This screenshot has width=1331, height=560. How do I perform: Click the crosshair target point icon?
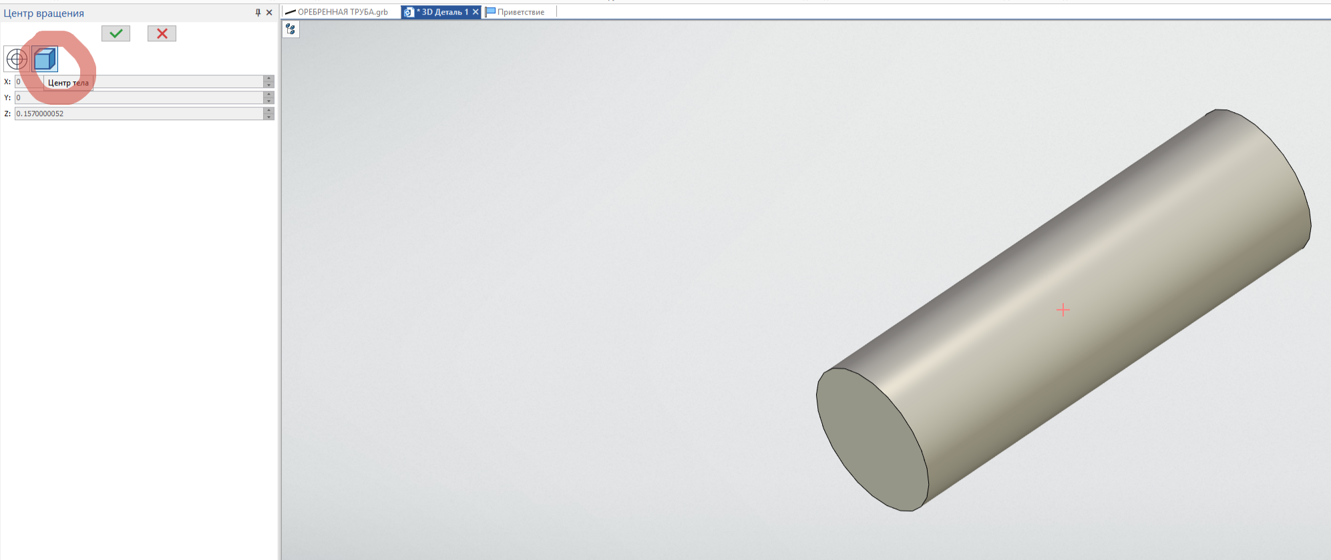[x=17, y=59]
